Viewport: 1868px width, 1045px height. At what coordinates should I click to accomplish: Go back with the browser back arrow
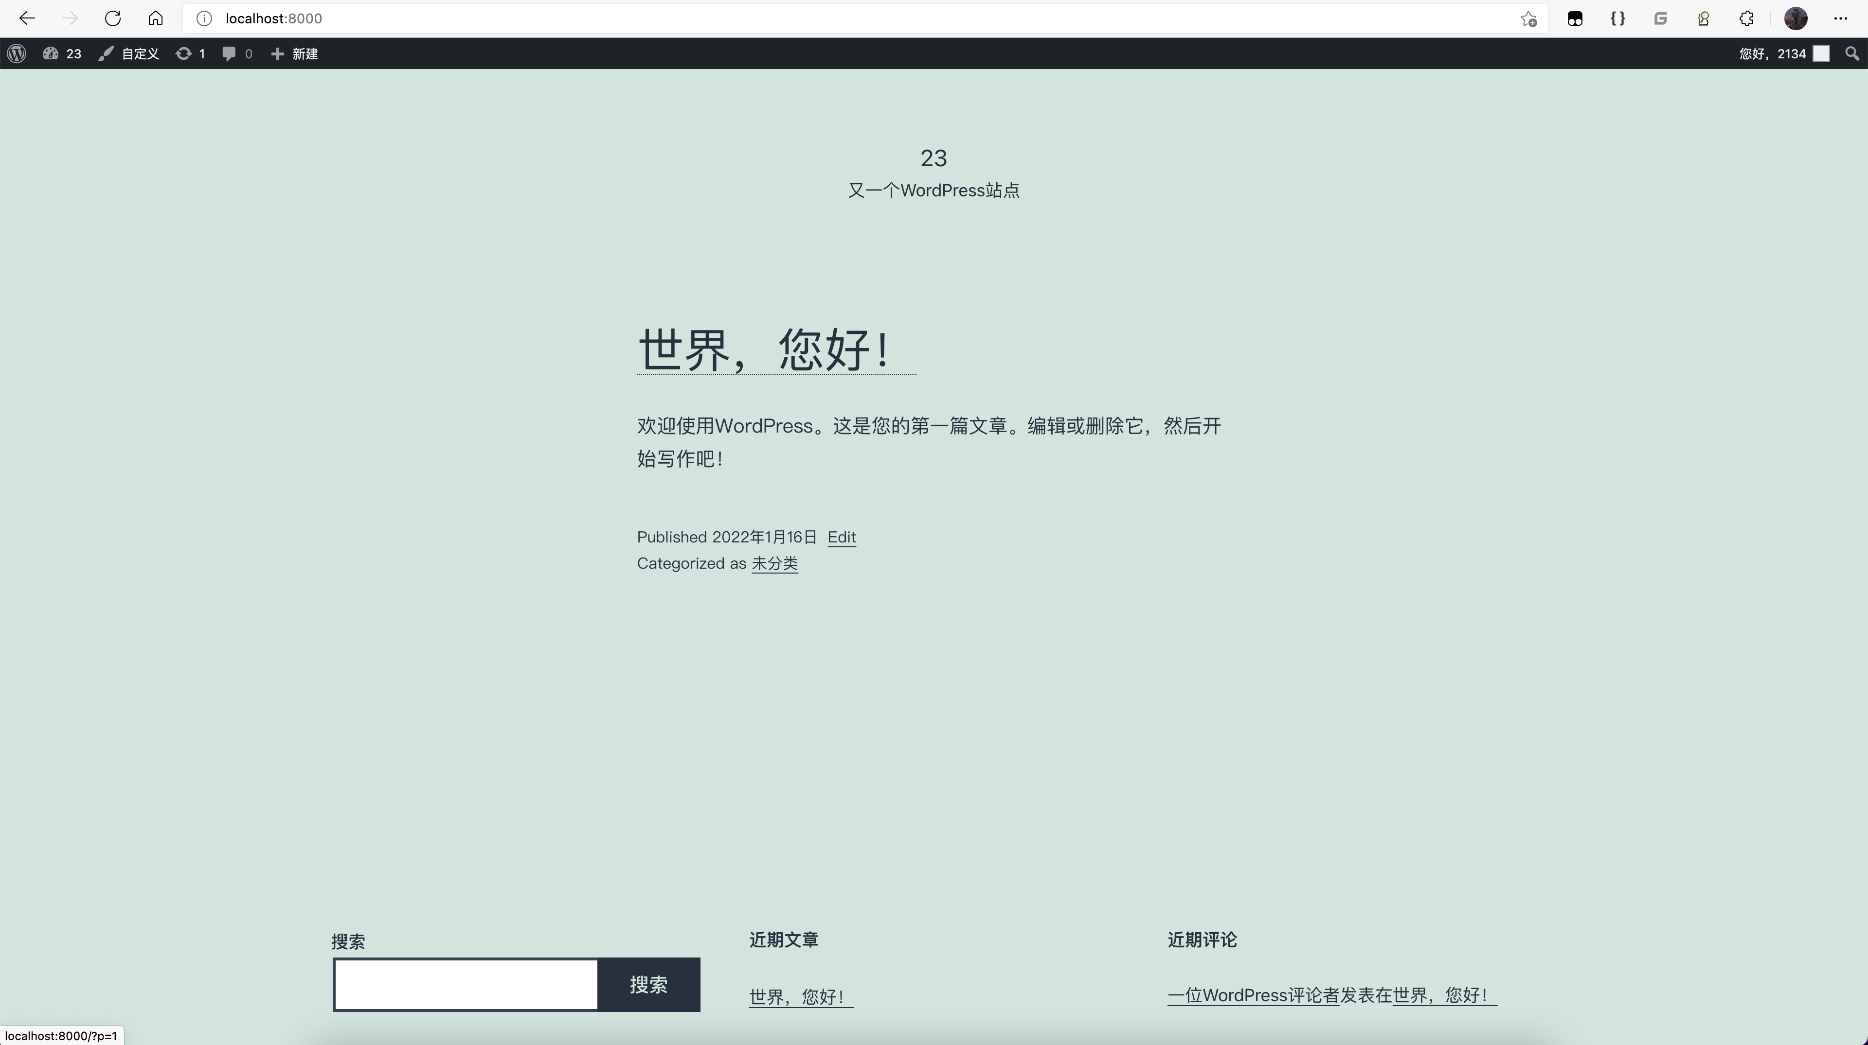click(x=27, y=18)
